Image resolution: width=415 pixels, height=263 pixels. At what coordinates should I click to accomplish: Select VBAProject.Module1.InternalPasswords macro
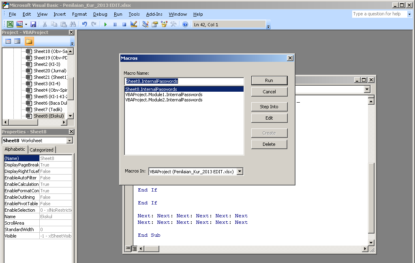pyautogui.click(x=164, y=95)
